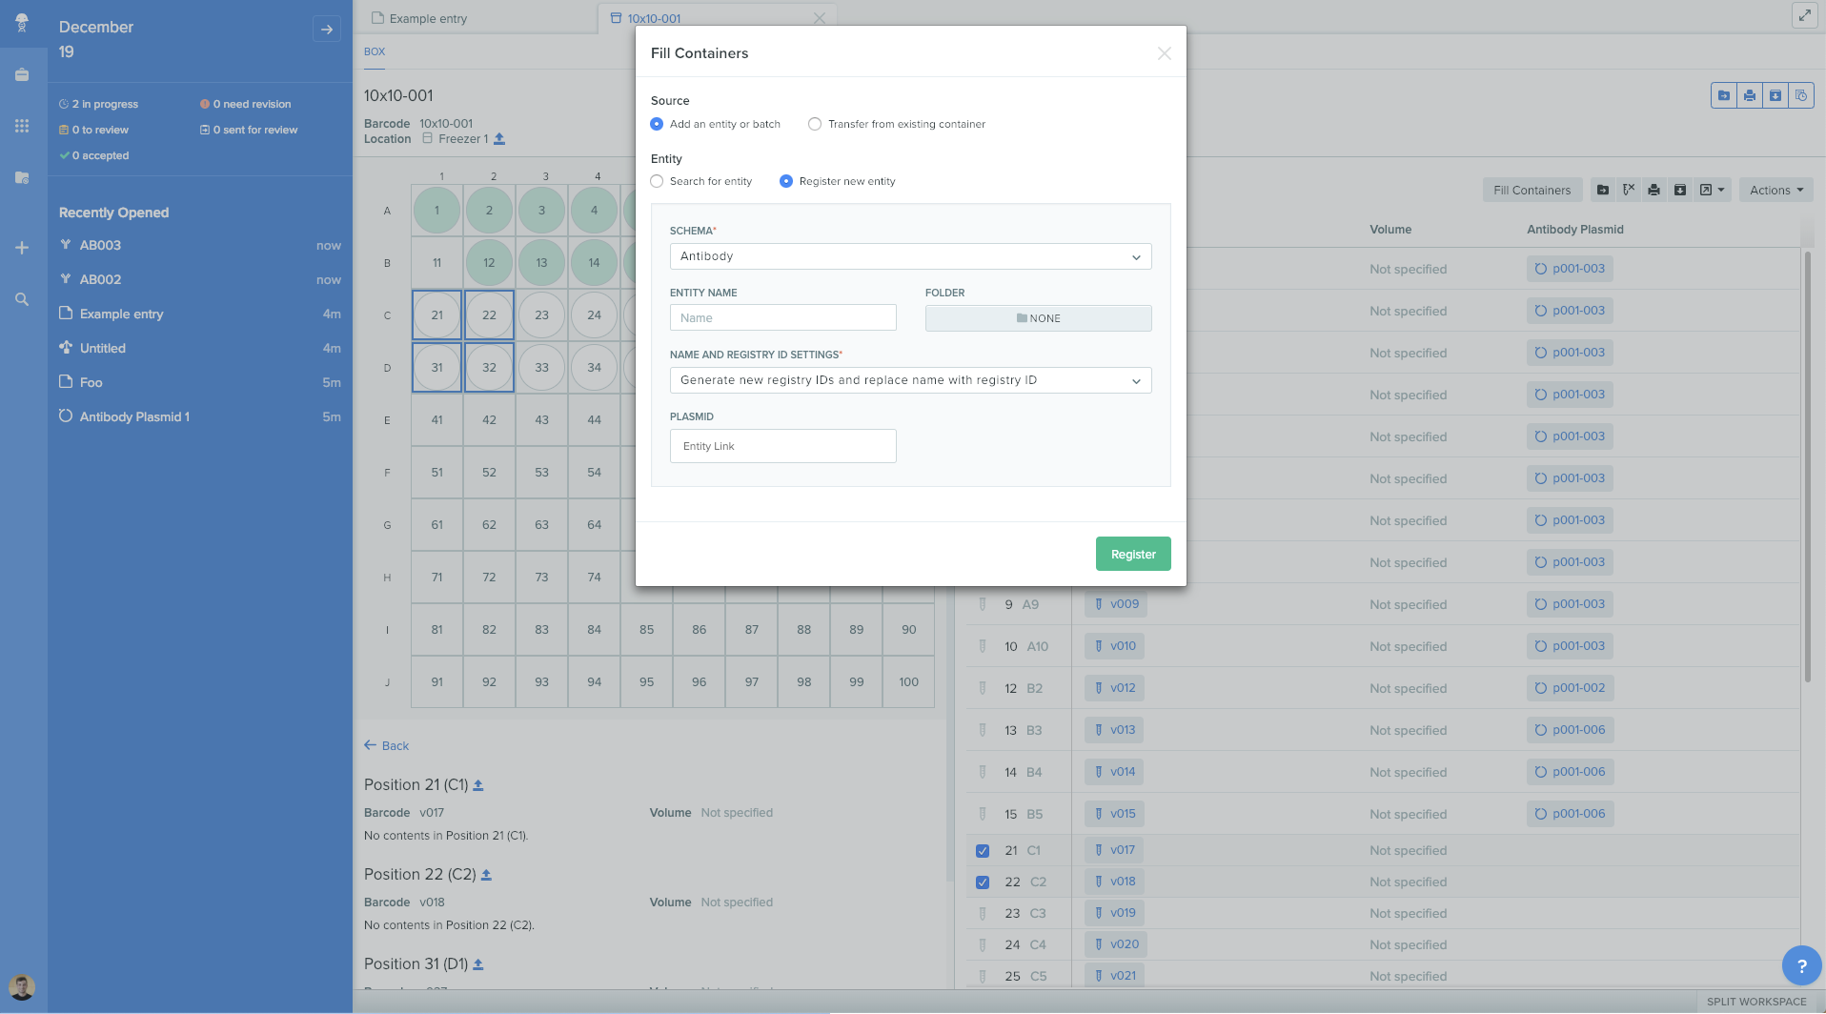Click the Back link
Screen dimensions: 1826x1014
point(387,745)
